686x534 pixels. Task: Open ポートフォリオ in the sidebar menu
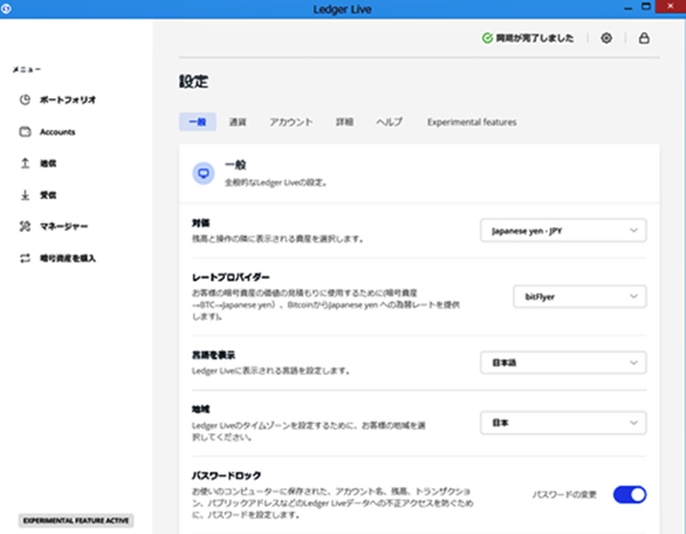68,100
